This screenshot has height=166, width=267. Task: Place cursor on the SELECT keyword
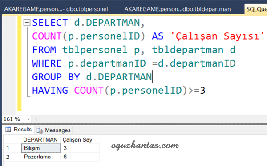[50, 23]
